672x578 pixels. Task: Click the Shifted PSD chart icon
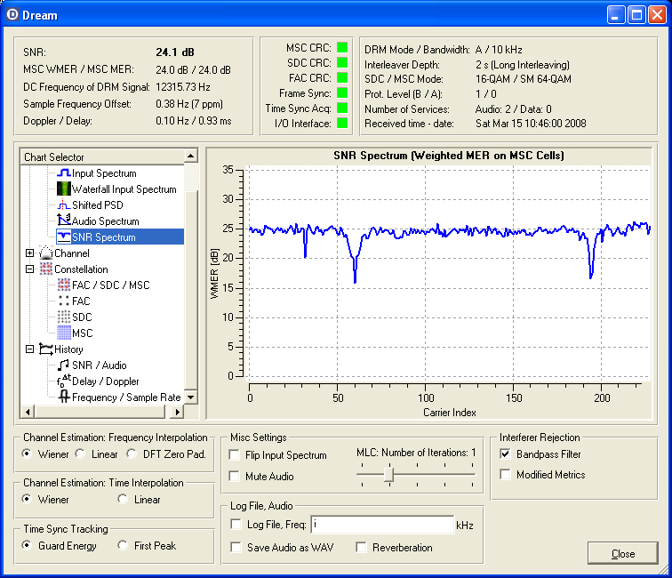tap(64, 205)
